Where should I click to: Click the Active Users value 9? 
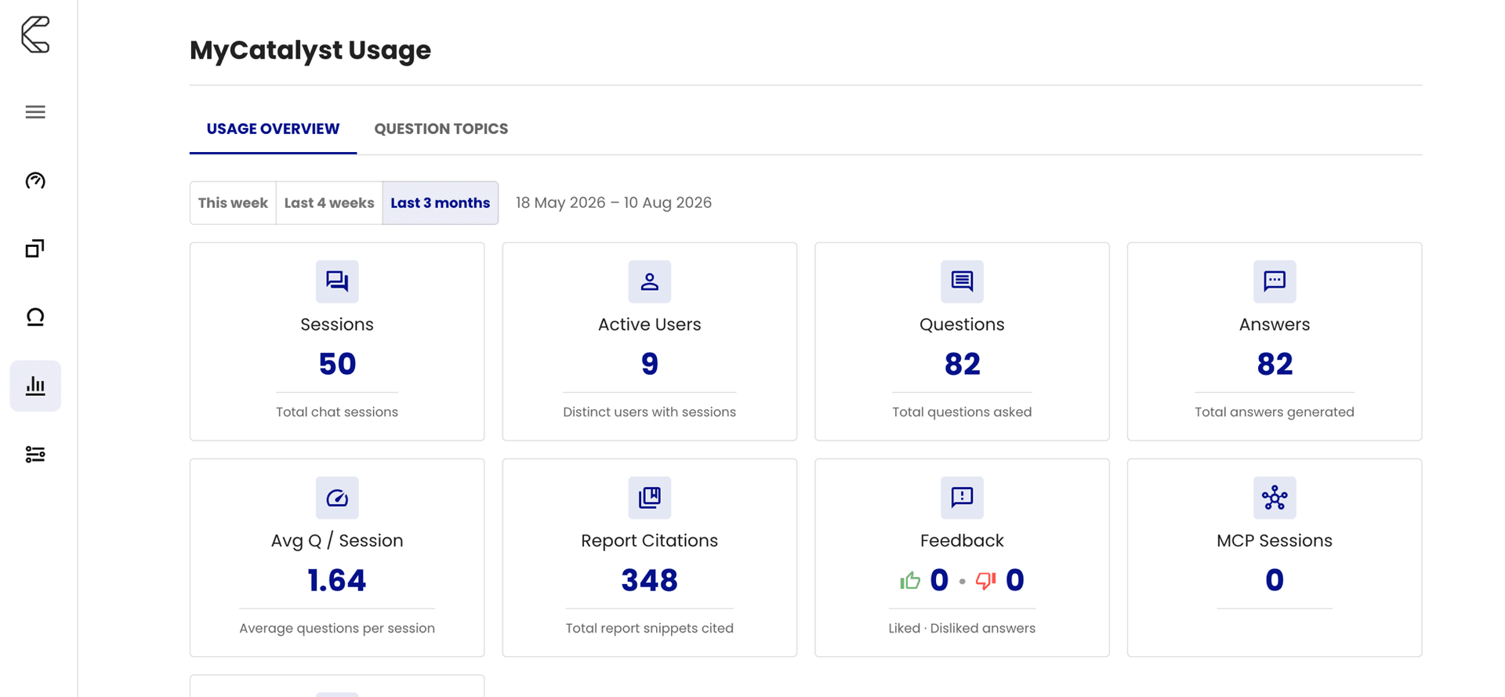click(x=650, y=365)
